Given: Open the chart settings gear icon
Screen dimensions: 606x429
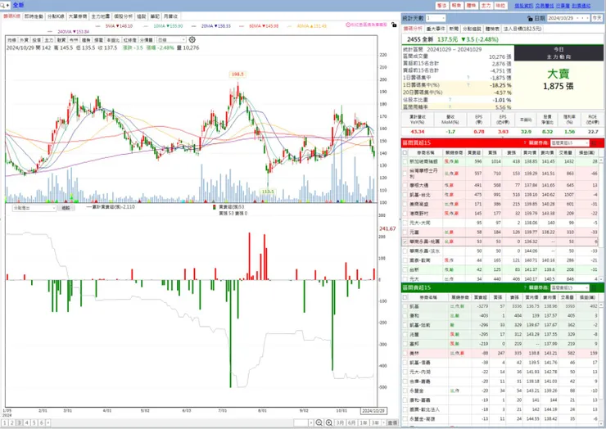Looking at the screenshot, I should click(192, 40).
